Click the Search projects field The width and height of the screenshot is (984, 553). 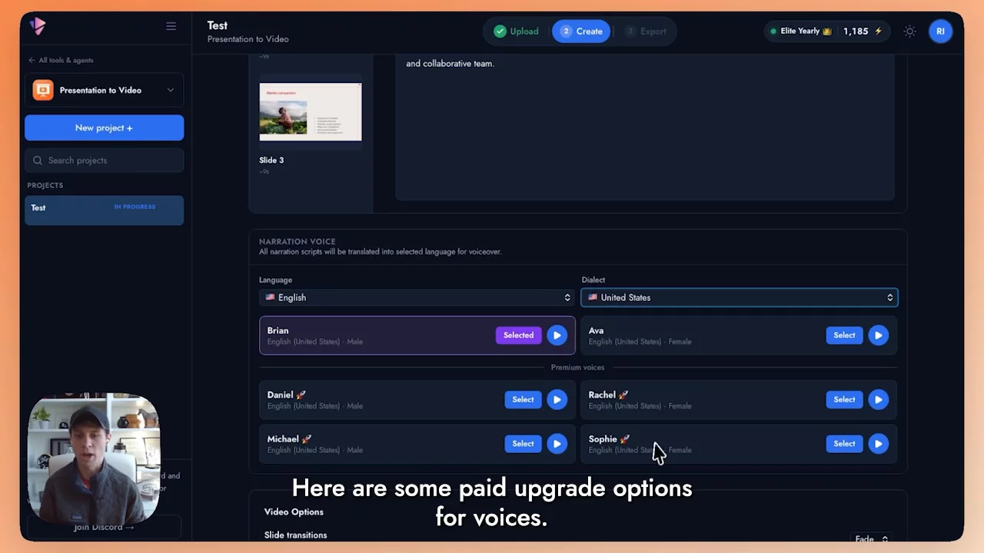pyautogui.click(x=105, y=161)
